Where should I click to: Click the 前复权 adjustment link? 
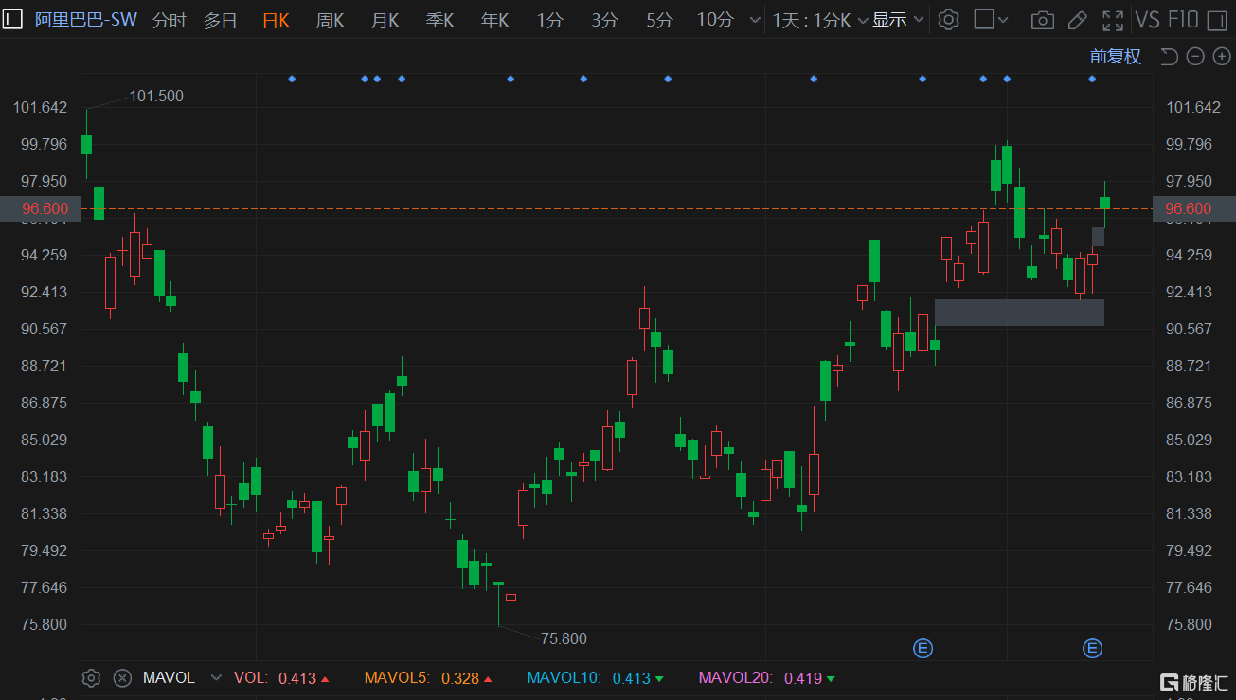1115,57
